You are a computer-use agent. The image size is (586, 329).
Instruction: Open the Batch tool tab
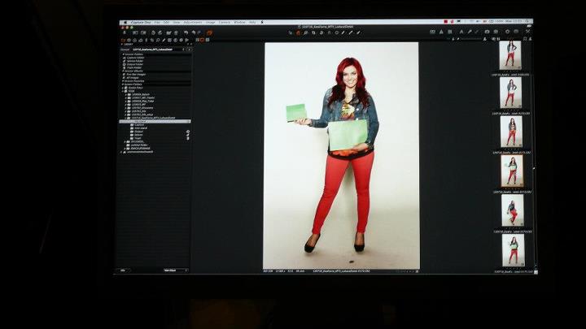pyautogui.click(x=187, y=40)
